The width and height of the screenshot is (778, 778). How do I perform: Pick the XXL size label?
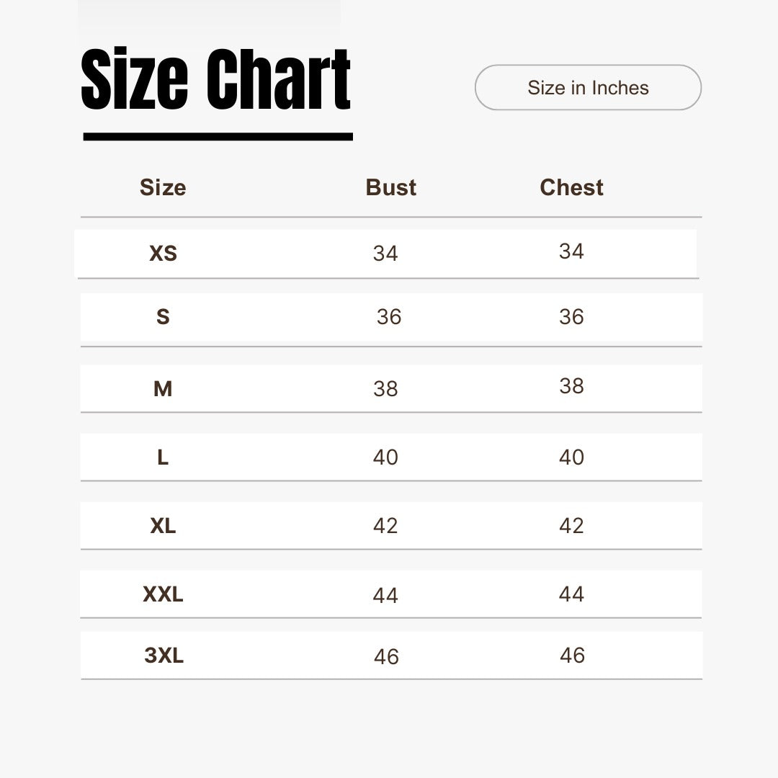pos(163,594)
